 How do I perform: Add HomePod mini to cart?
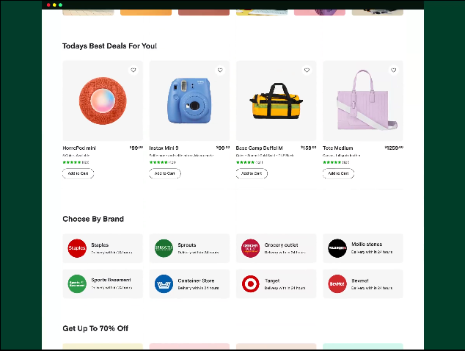78,173
